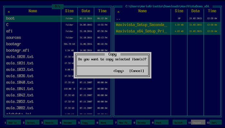Select eula.1042.txt file
Screen dimensions: 225x128
coord(58,95)
